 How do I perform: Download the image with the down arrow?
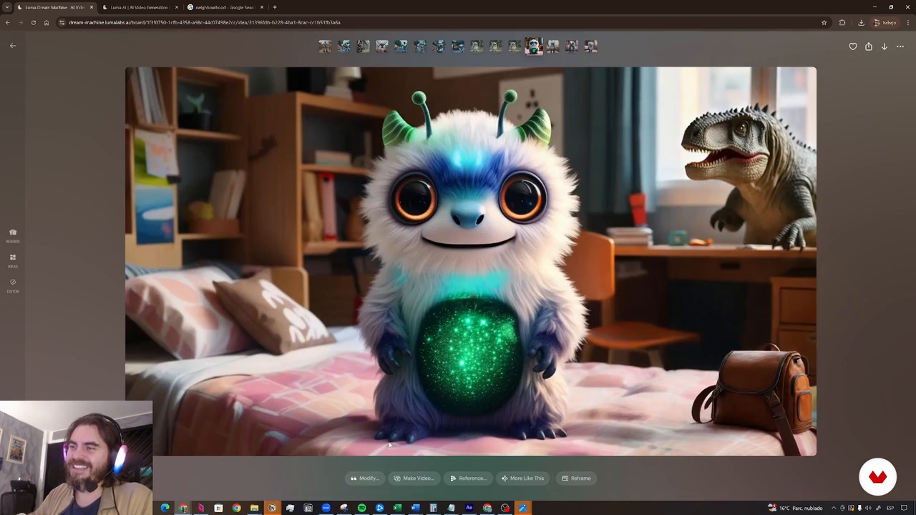click(x=885, y=46)
